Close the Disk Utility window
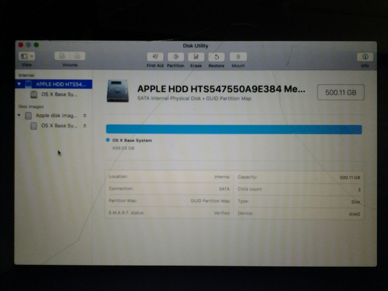 21,45
